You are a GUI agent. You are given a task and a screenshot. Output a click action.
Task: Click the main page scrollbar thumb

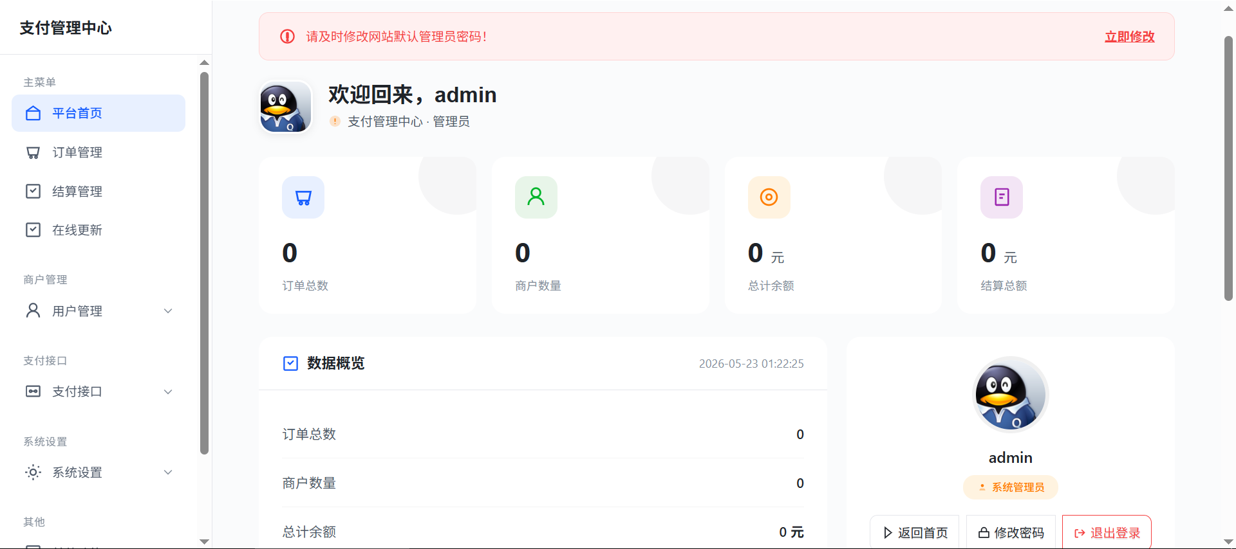(x=1228, y=168)
